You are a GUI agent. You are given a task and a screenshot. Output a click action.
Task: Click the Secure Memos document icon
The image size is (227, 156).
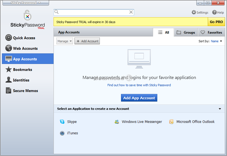click(8, 90)
